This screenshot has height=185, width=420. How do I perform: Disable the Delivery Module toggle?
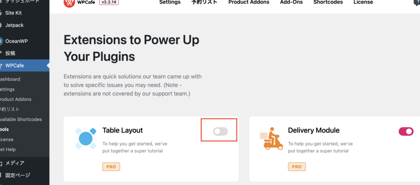406,131
